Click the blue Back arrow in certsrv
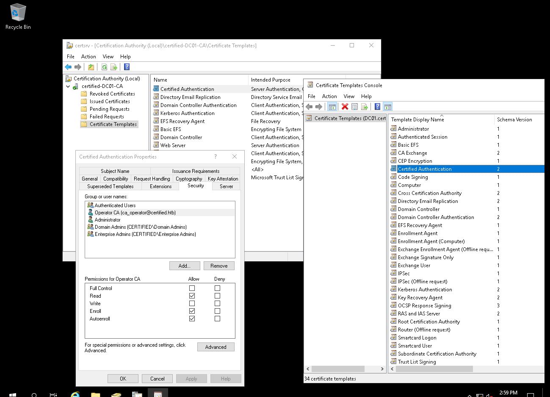Image resolution: width=550 pixels, height=397 pixels. (68, 67)
